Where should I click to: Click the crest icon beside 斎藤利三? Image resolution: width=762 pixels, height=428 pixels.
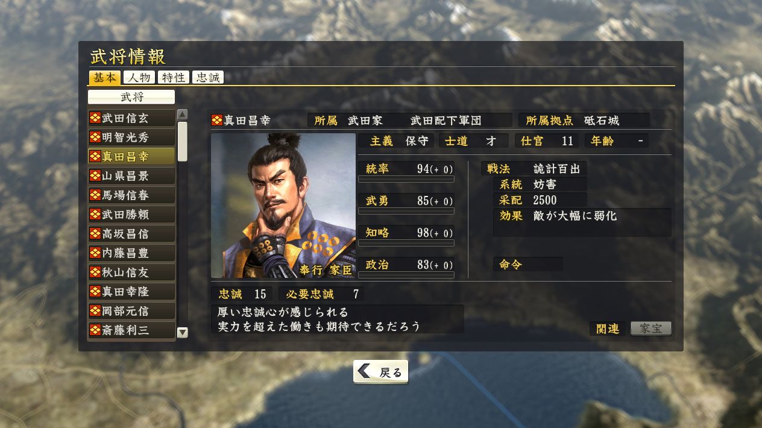pyautogui.click(x=95, y=330)
